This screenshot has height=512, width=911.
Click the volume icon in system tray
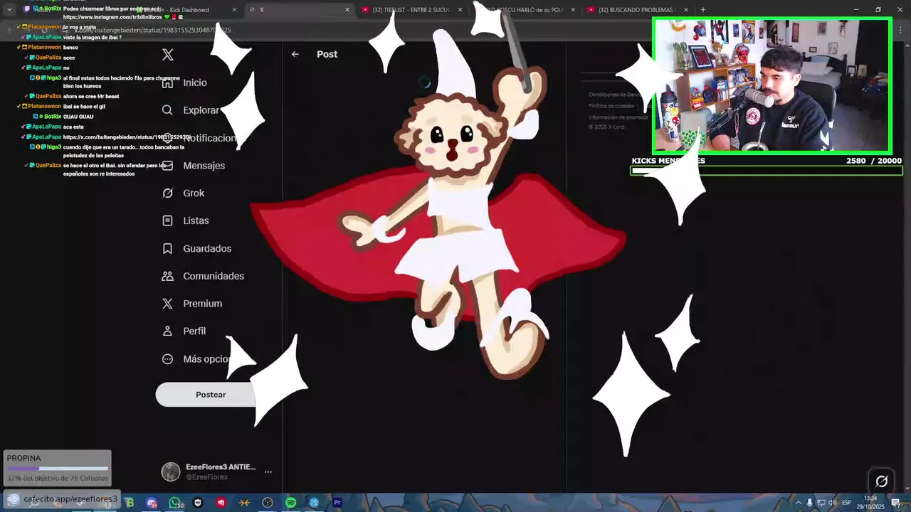833,503
